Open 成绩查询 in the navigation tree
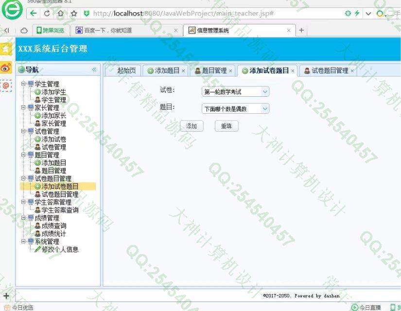Image resolution: width=401 pixels, height=311 pixels. [53, 226]
